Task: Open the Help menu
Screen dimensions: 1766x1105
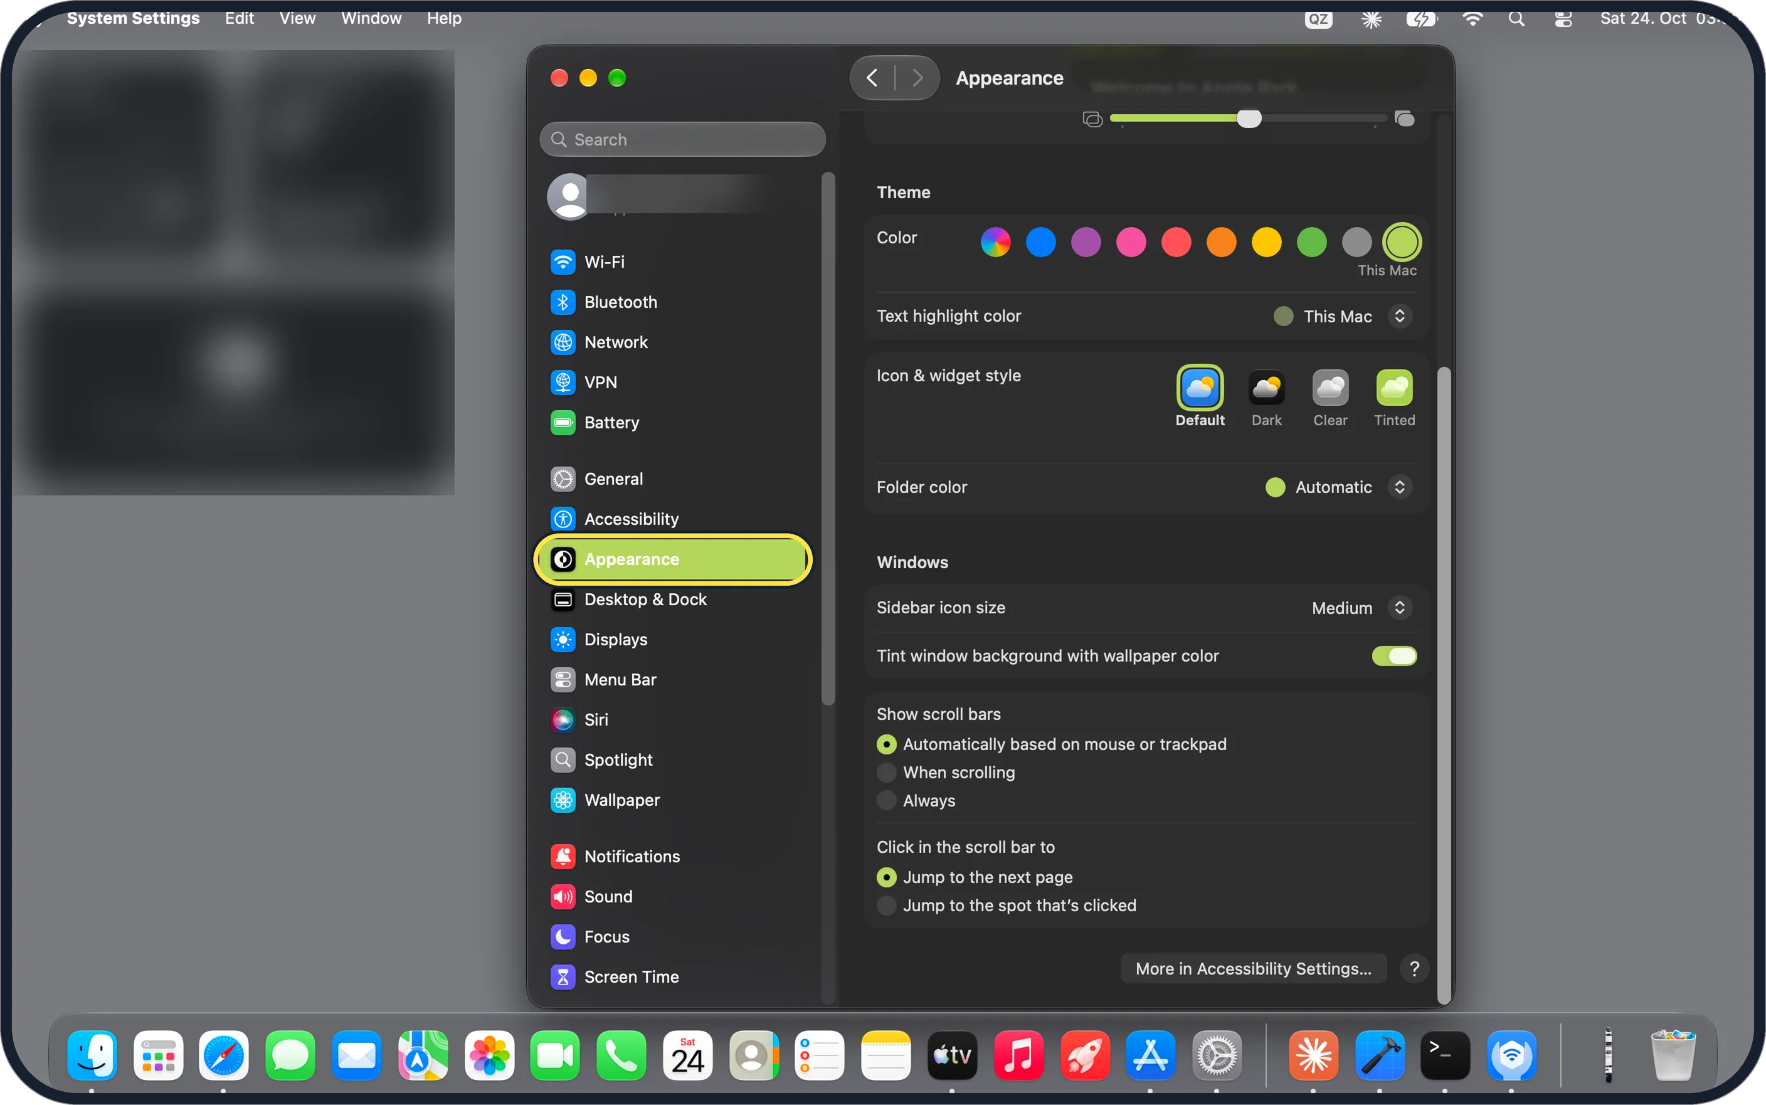Action: 444,18
